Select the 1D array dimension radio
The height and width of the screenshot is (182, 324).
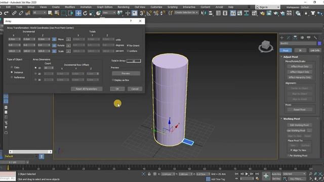pos(35,68)
